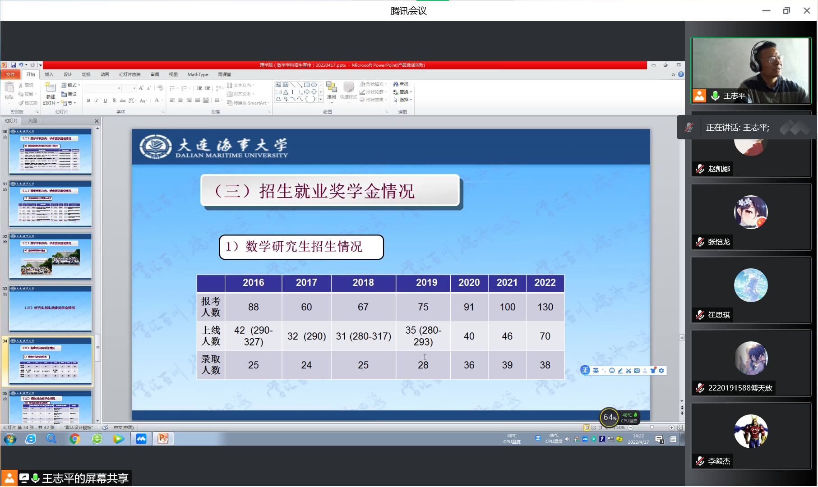
Task: Select slide 32 thumbnail with group photos
Action: click(x=51, y=257)
